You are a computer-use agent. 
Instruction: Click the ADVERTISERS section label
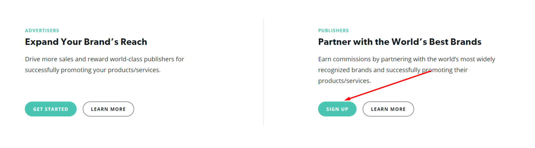coord(42,31)
